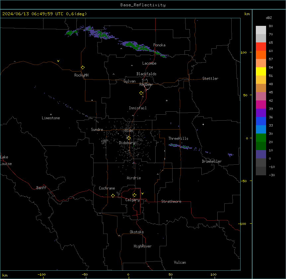
Task: Click the RockyMH label
Action: tap(81, 75)
